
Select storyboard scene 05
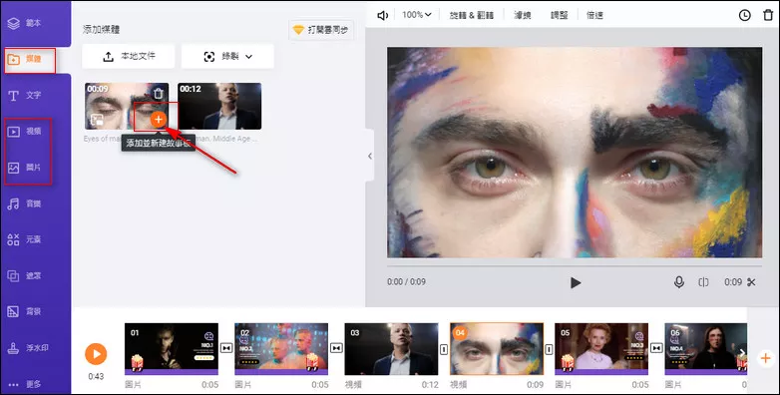click(601, 349)
